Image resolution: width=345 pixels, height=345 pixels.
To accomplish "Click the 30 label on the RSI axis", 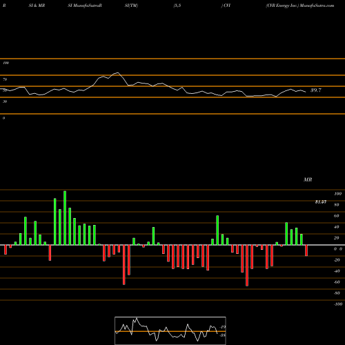I will tap(5, 101).
